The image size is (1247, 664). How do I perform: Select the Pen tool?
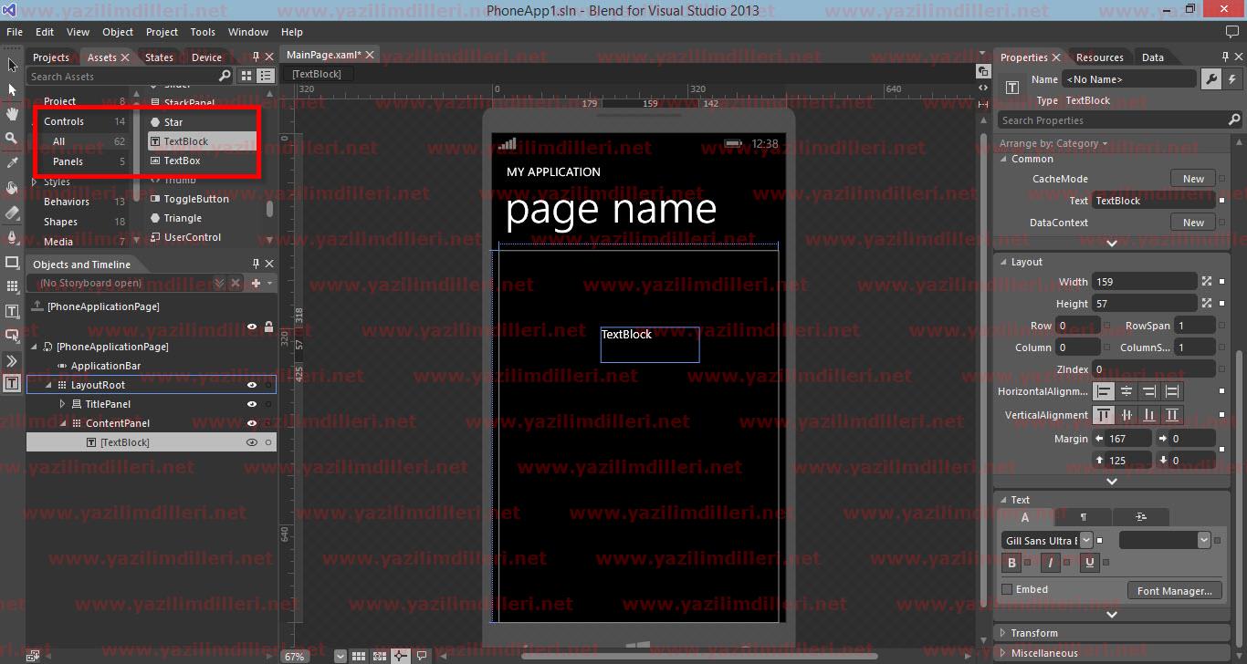pyautogui.click(x=12, y=237)
